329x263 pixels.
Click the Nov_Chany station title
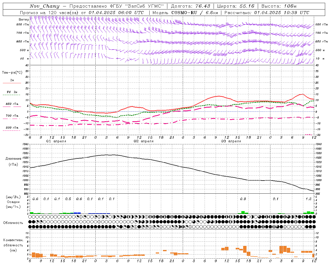click(44, 6)
